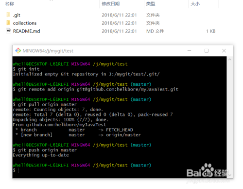Click the 'git push origin master' command

click(x=45, y=150)
